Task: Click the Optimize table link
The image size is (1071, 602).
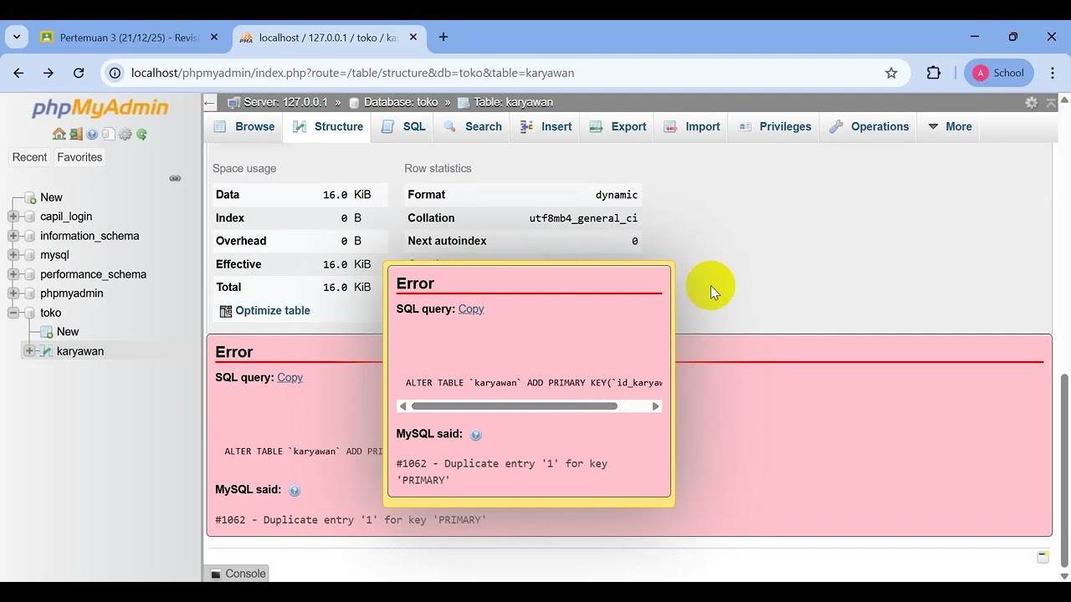Action: tap(273, 311)
